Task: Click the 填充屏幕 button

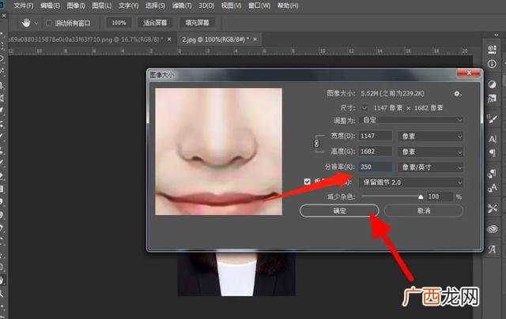Action: point(197,23)
